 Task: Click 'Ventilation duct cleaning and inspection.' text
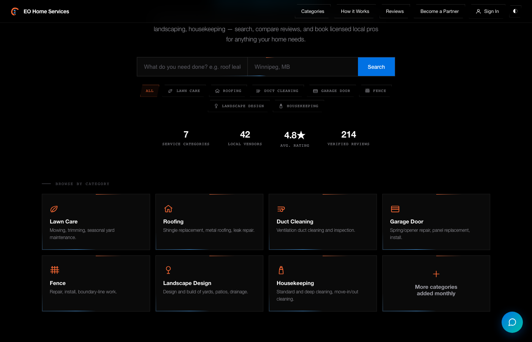(316, 230)
